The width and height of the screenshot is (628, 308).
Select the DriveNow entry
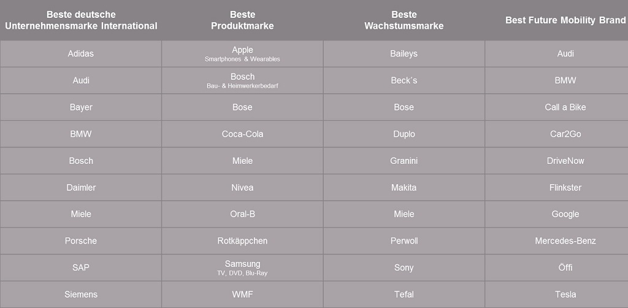point(565,161)
